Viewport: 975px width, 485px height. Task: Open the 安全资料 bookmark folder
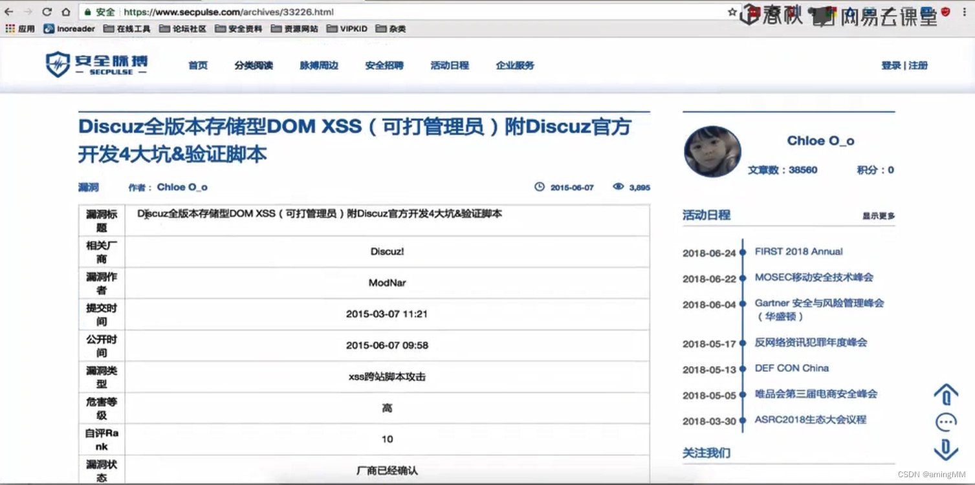[239, 28]
